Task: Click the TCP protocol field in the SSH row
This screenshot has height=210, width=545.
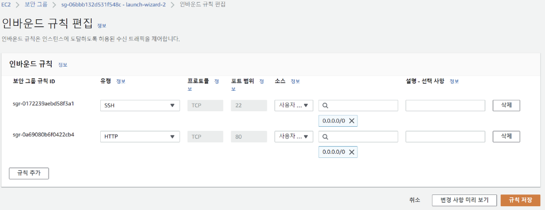Action: (x=205, y=106)
